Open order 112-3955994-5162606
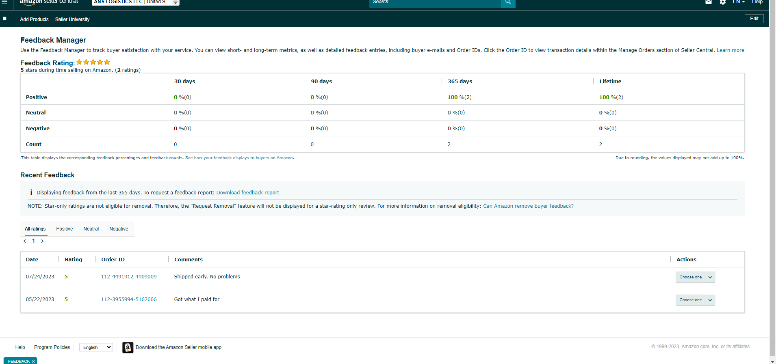Viewport: 776px width, 364px height. pos(129,299)
